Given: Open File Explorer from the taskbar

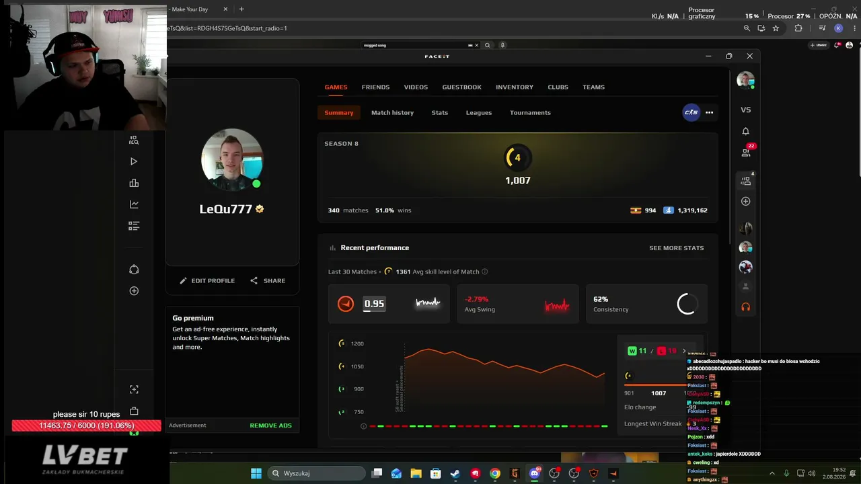Looking at the screenshot, I should [416, 473].
